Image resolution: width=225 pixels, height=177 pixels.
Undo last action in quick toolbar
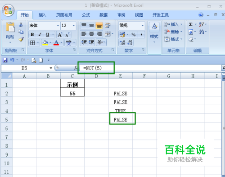12,60
